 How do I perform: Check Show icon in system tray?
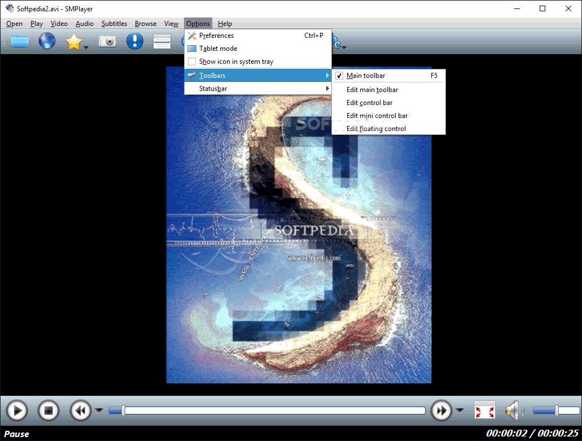click(257, 61)
